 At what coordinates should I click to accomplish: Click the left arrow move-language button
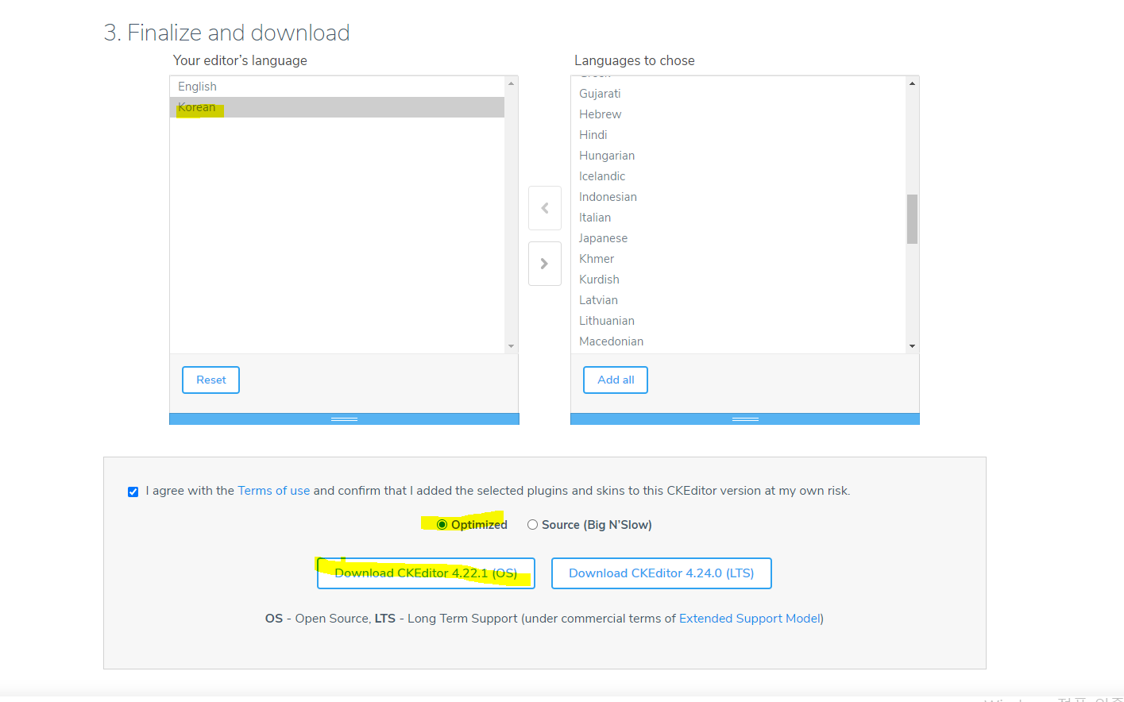point(545,208)
